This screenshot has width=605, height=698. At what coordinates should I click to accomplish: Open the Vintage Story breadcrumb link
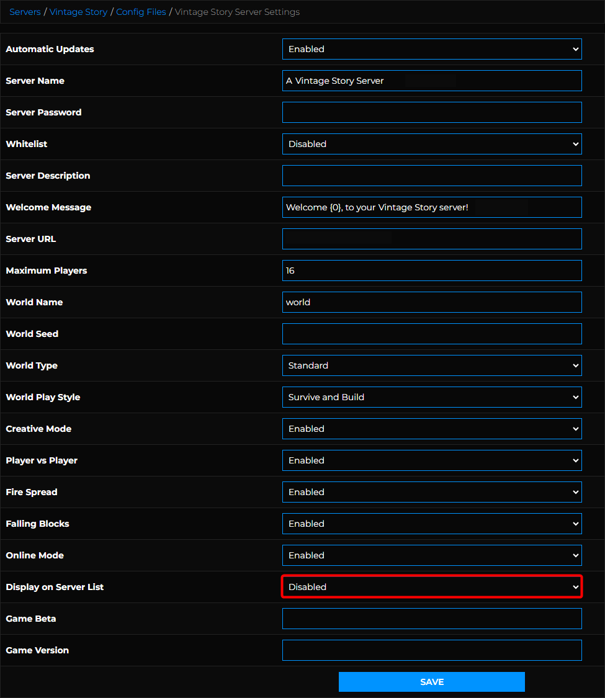pyautogui.click(x=78, y=12)
